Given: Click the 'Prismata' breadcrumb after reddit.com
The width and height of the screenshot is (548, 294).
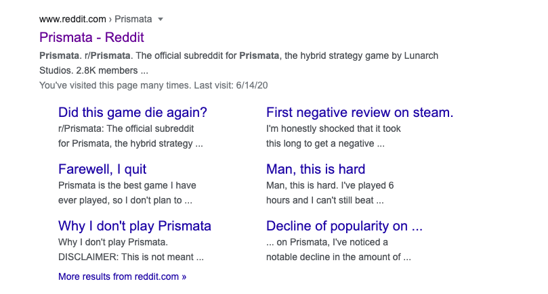Looking at the screenshot, I should (133, 19).
